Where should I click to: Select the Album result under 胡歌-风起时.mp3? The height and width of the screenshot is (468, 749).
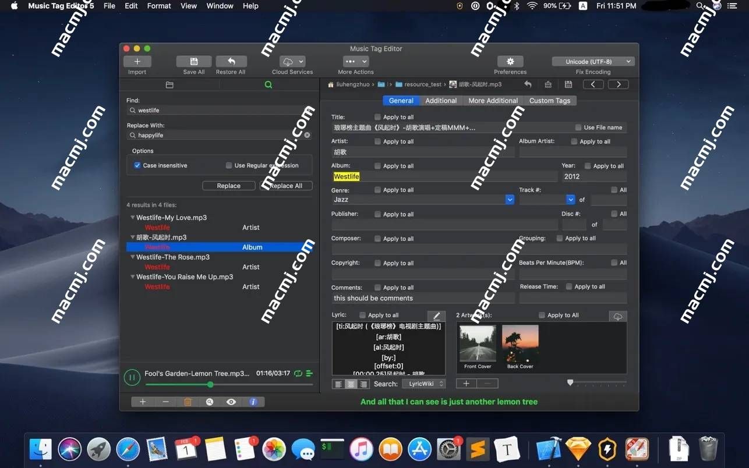[220, 247]
